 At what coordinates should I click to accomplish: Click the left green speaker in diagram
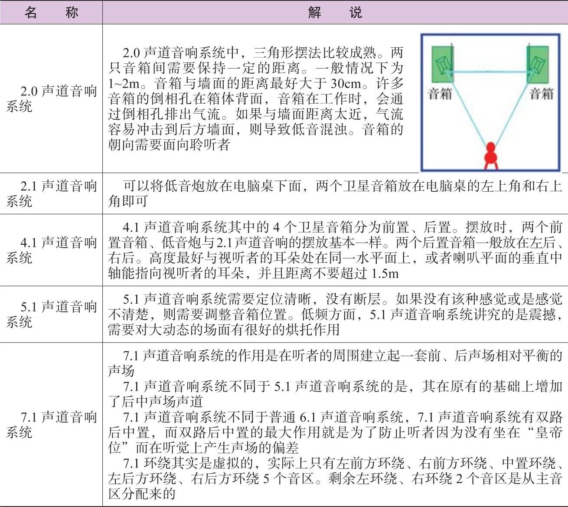tap(442, 65)
